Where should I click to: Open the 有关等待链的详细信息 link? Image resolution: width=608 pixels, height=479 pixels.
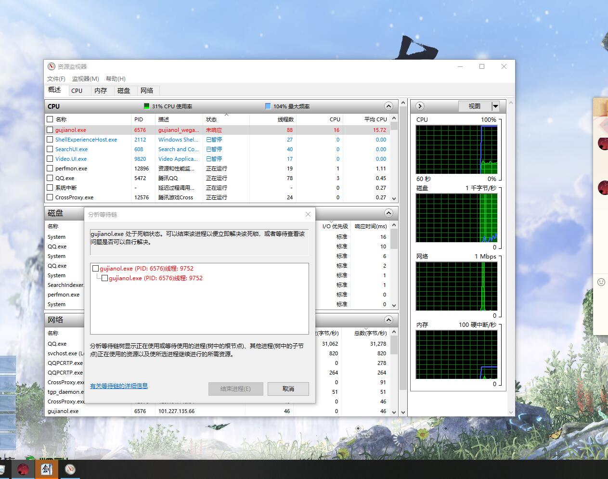tap(119, 386)
